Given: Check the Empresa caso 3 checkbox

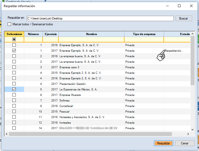Looking at the screenshot, I should [x=14, y=67].
